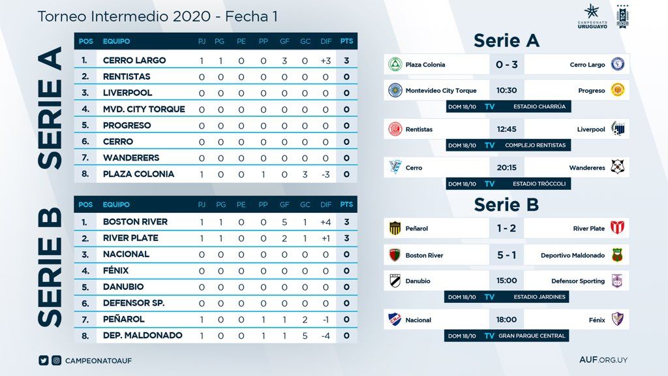Image resolution: width=668 pixels, height=376 pixels.
Task: Click the Boston River 5 - 1 score
Action: tap(506, 255)
